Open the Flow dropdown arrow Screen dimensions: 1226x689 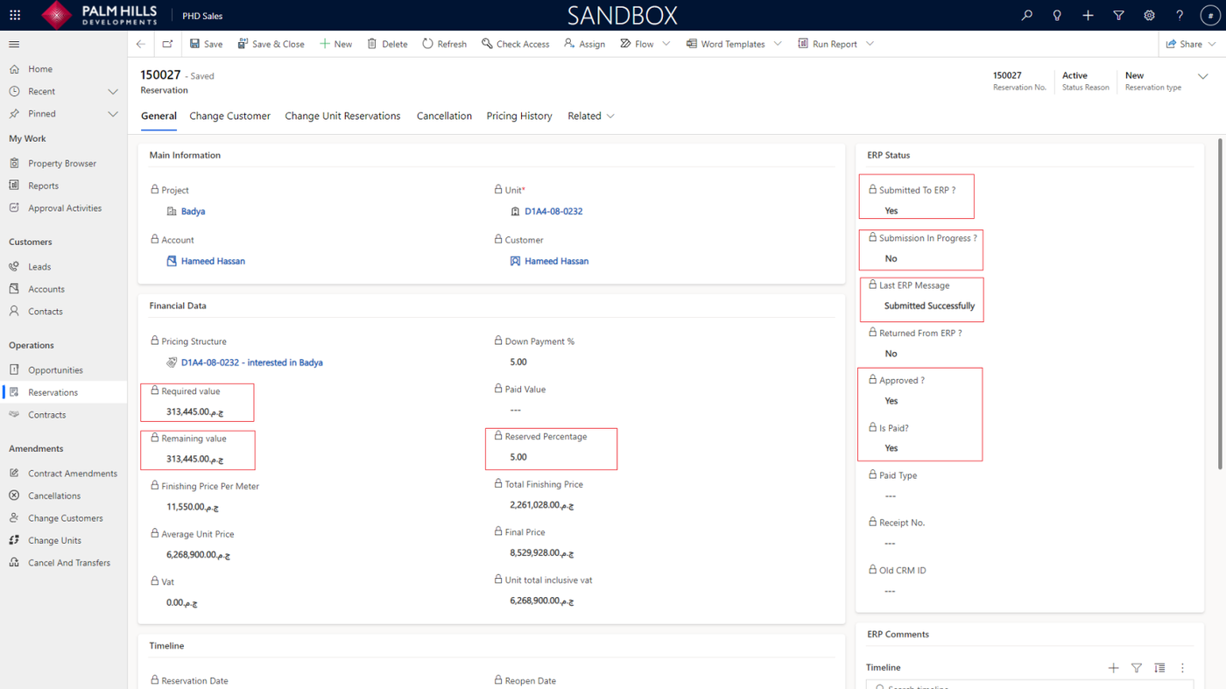click(x=666, y=44)
